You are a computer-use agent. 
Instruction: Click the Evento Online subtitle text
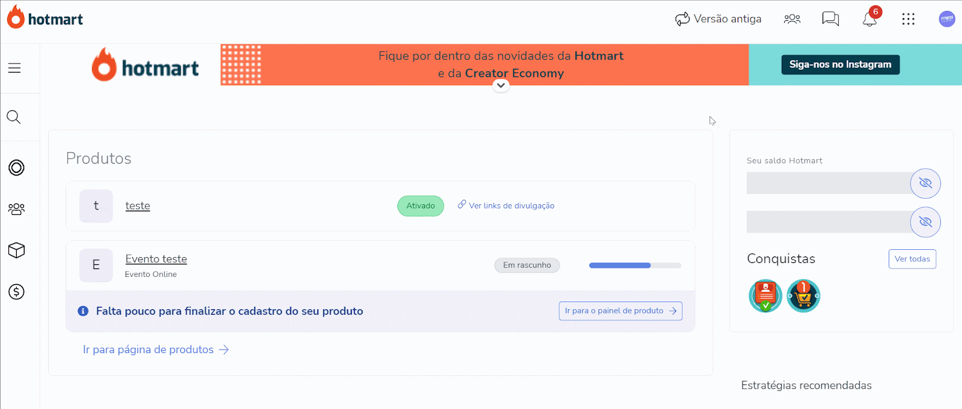tap(151, 274)
